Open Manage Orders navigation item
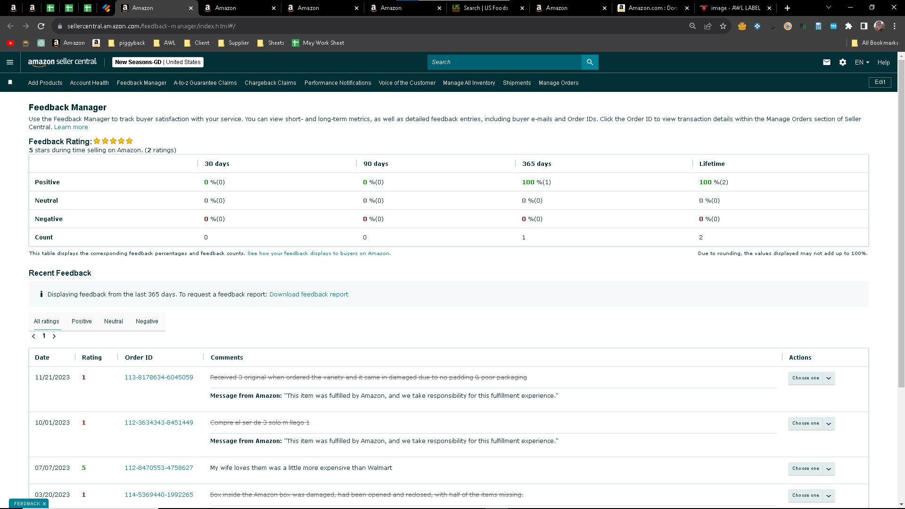The height and width of the screenshot is (509, 905). 559,83
